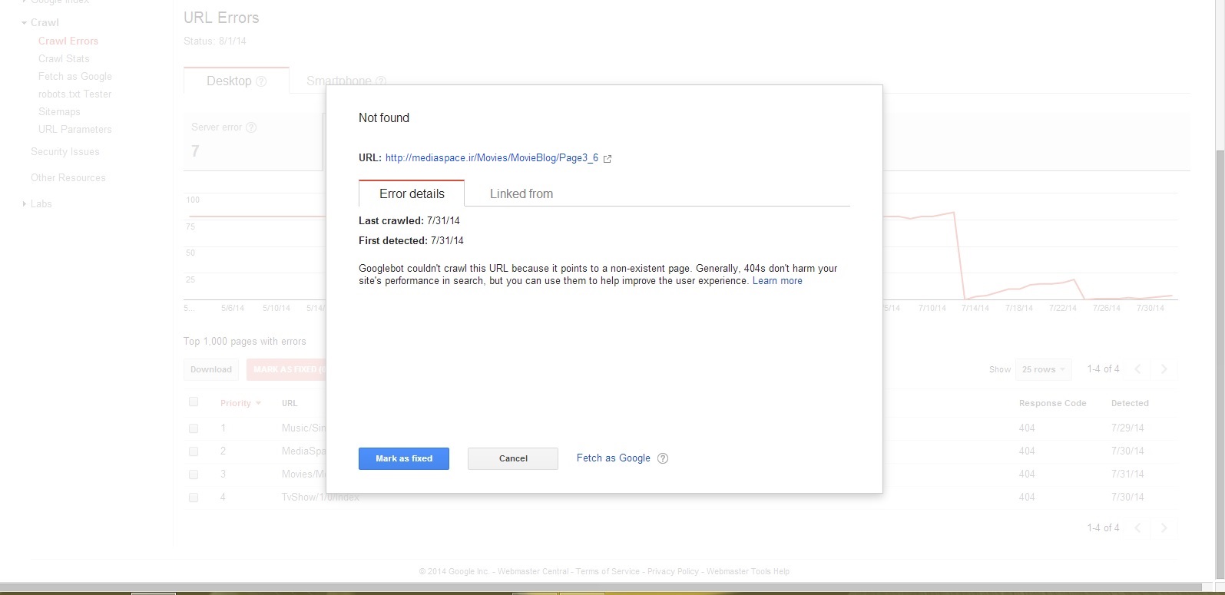Check the box for priority 2 row

coord(194,451)
